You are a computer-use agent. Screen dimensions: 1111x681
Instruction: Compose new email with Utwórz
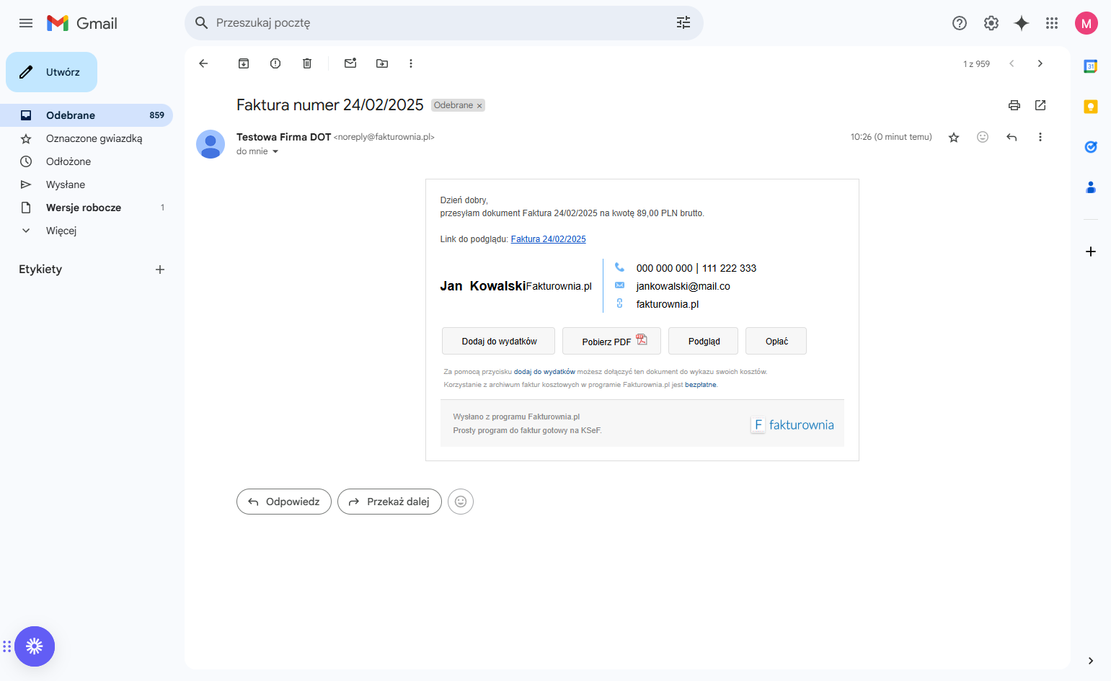click(51, 72)
